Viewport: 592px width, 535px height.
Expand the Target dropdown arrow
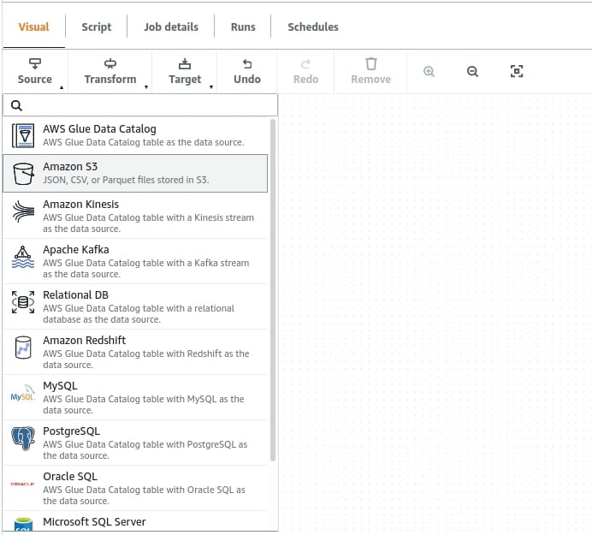pos(211,87)
